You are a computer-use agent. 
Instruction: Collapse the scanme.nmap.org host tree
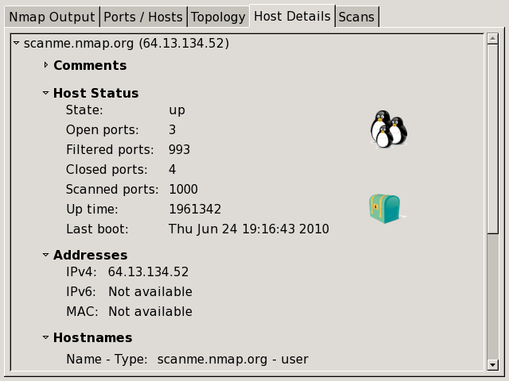click(x=17, y=43)
